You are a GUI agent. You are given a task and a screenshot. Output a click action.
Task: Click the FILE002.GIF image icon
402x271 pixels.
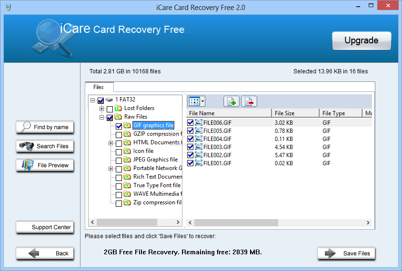tap(199, 155)
